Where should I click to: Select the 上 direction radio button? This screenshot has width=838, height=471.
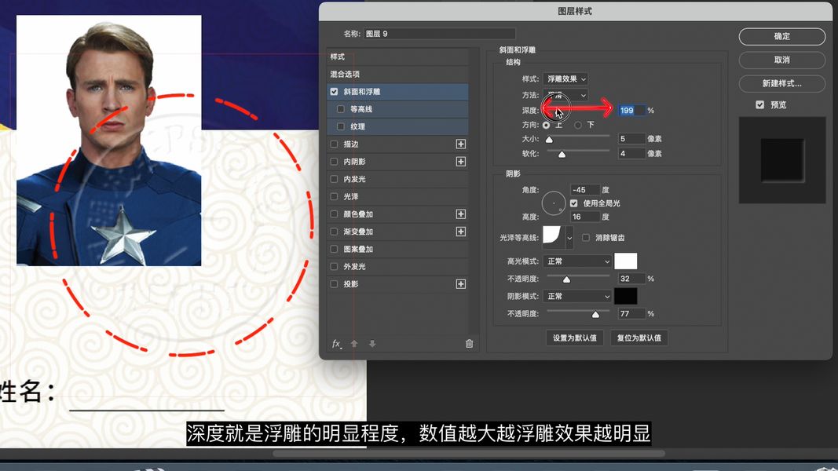point(546,125)
